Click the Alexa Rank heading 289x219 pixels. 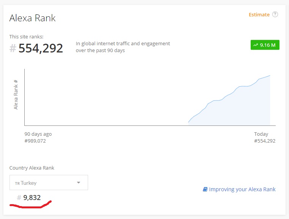pos(32,18)
